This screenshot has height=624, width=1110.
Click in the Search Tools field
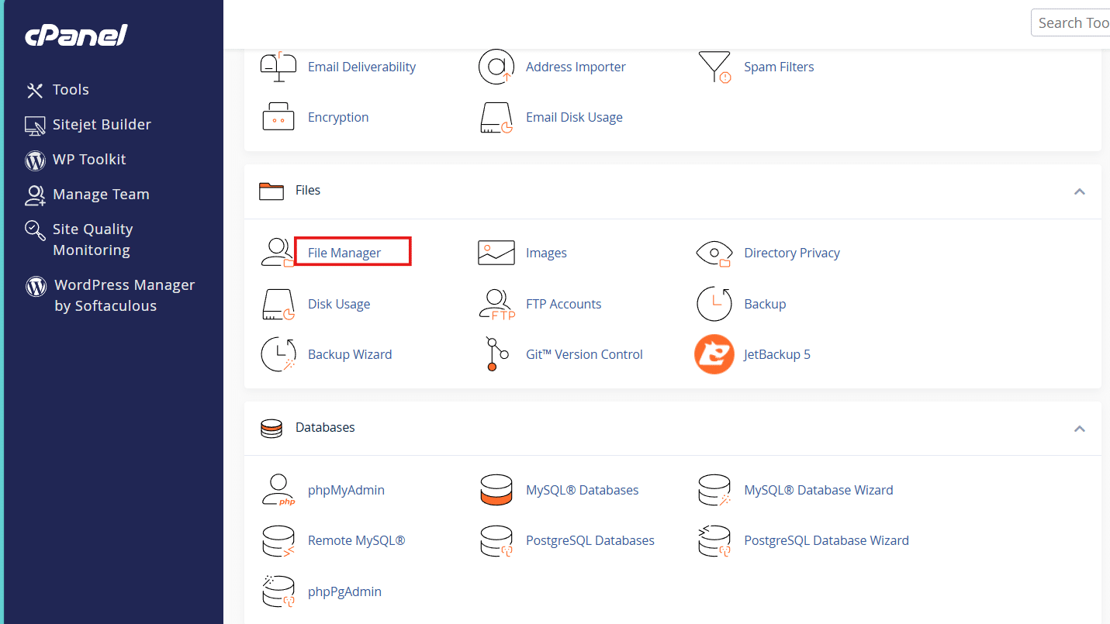coord(1070,23)
